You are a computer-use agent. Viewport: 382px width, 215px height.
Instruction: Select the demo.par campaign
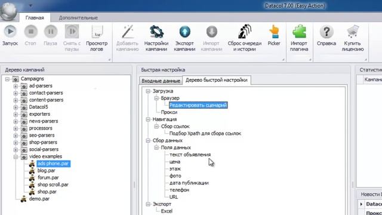click(x=39, y=199)
